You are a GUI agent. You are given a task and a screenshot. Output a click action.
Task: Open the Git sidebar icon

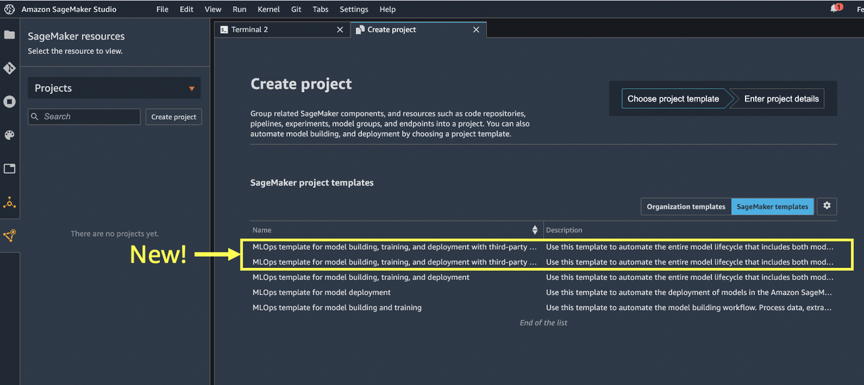pyautogui.click(x=9, y=68)
